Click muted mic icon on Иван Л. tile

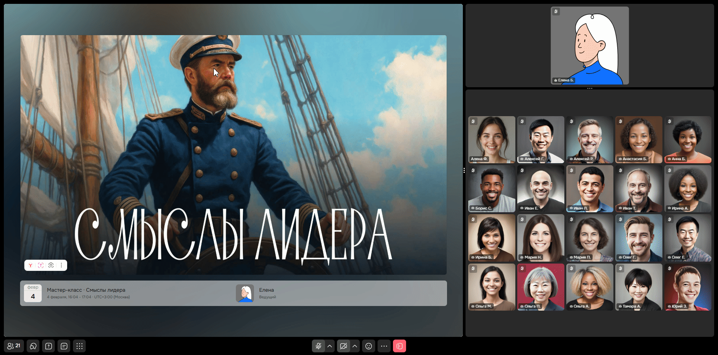point(571,170)
